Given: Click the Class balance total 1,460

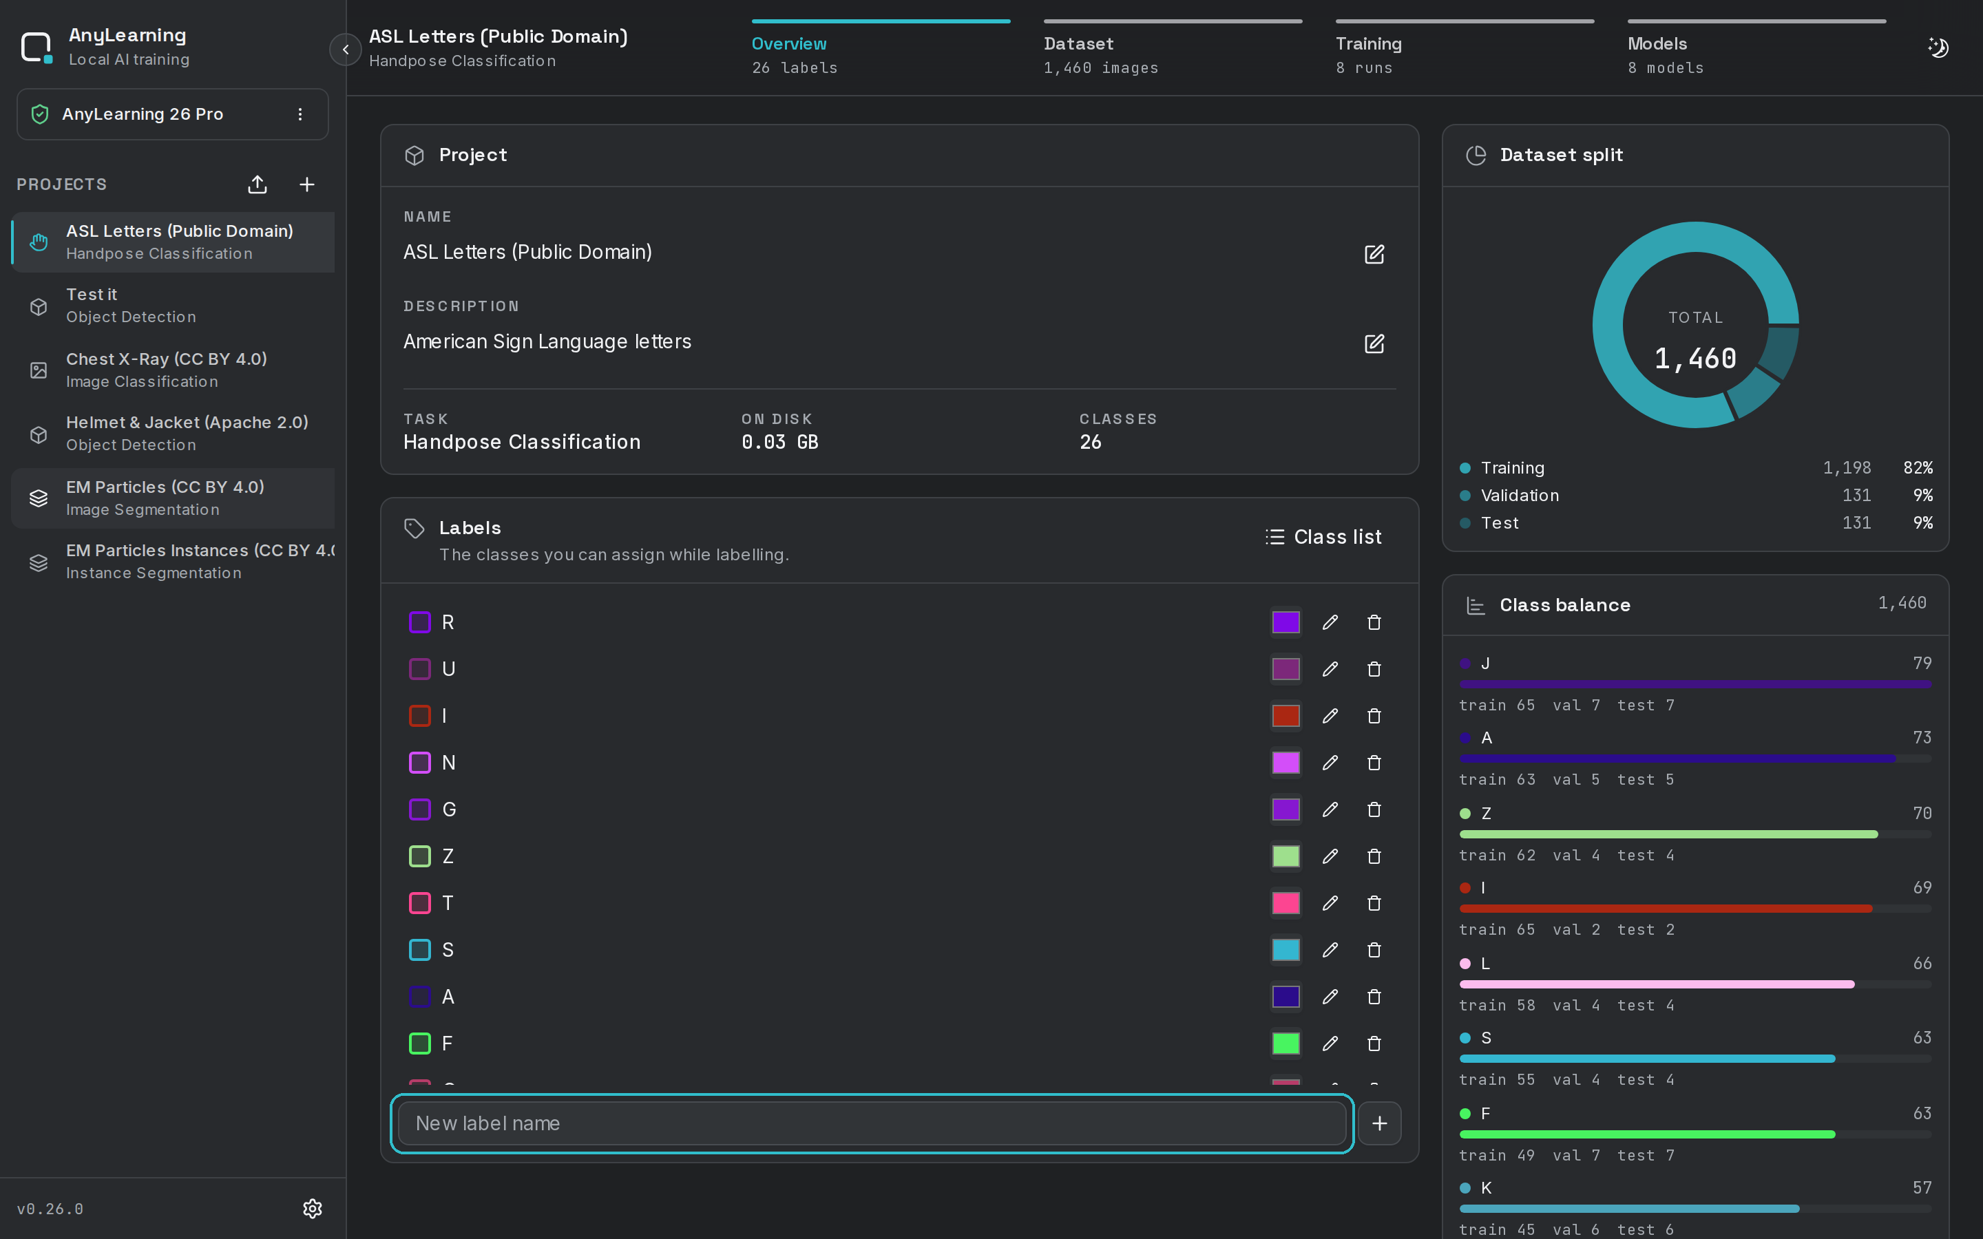Looking at the screenshot, I should [1902, 603].
